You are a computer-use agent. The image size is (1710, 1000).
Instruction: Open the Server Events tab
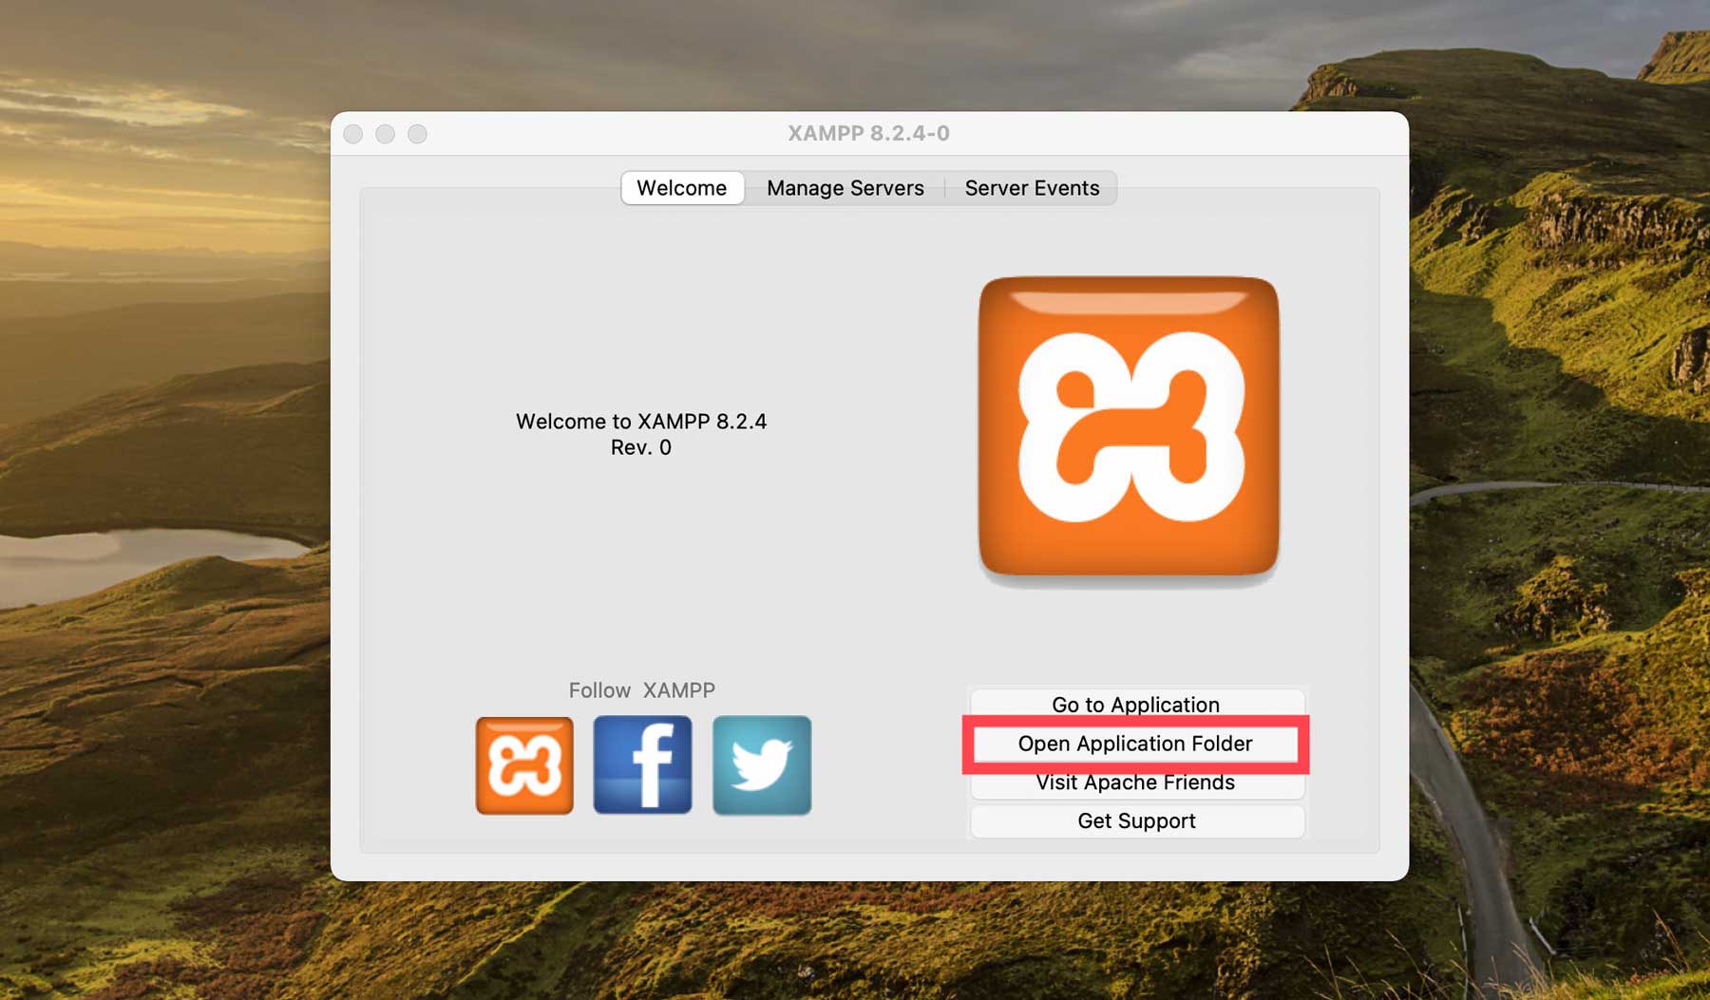pyautogui.click(x=1032, y=188)
